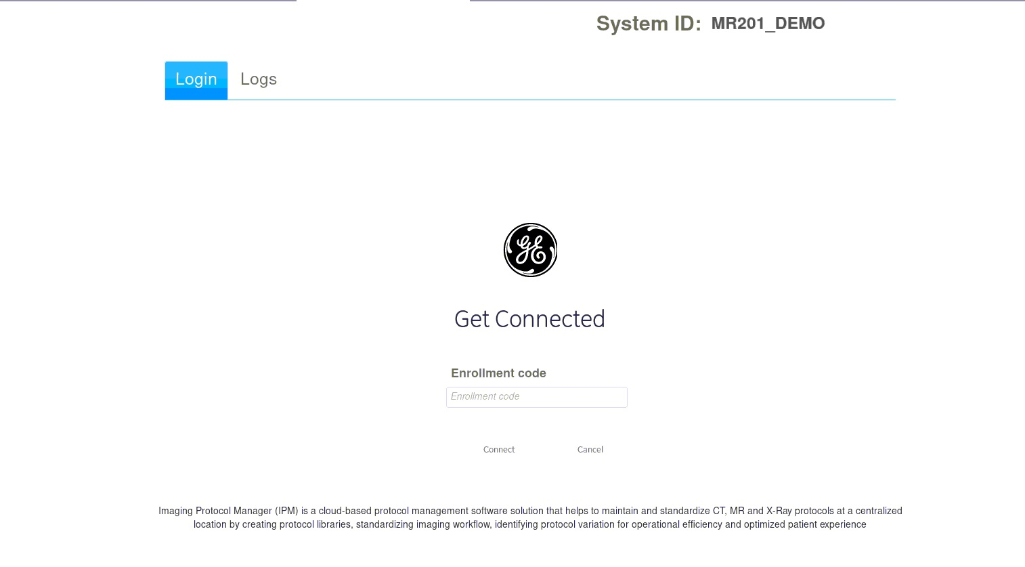1025x567 pixels.
Task: Click 'centralized' at the first description line's end
Action: coord(878,511)
